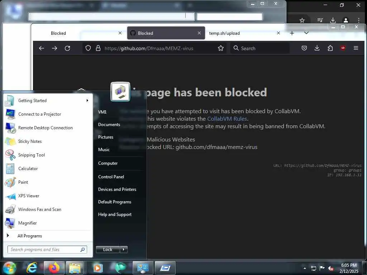Open Documents from Start menu
The width and height of the screenshot is (367, 275).
pyautogui.click(x=109, y=125)
